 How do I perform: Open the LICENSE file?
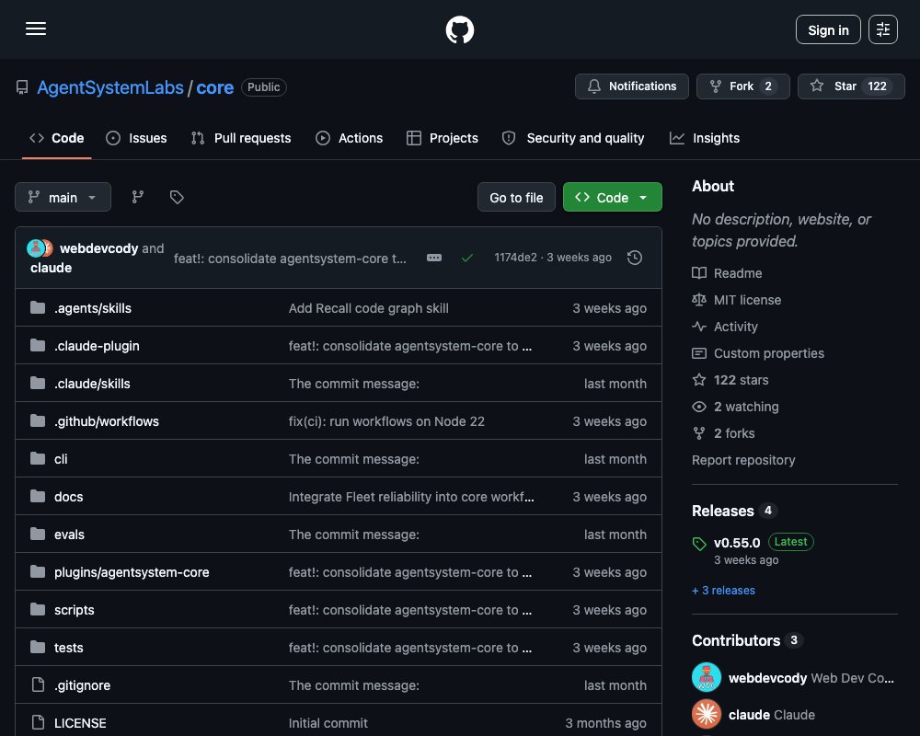80,723
